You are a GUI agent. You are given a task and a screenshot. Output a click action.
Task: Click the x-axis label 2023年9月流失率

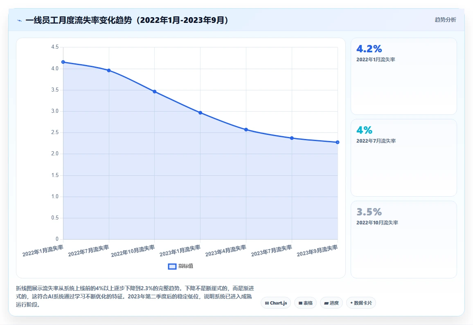click(x=318, y=251)
